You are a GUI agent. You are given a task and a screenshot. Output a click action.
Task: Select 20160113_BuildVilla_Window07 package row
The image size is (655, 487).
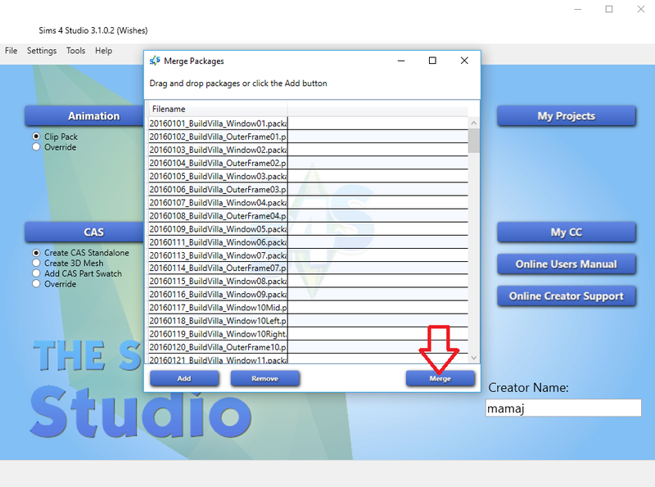pyautogui.click(x=308, y=255)
